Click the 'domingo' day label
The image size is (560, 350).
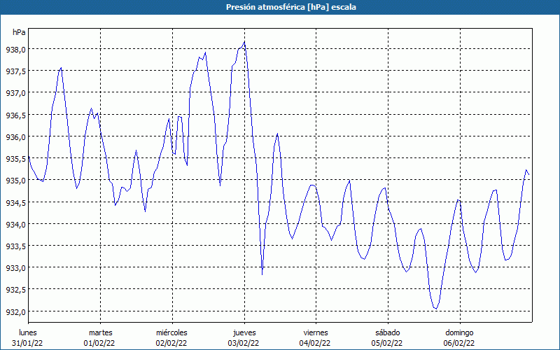point(459,332)
